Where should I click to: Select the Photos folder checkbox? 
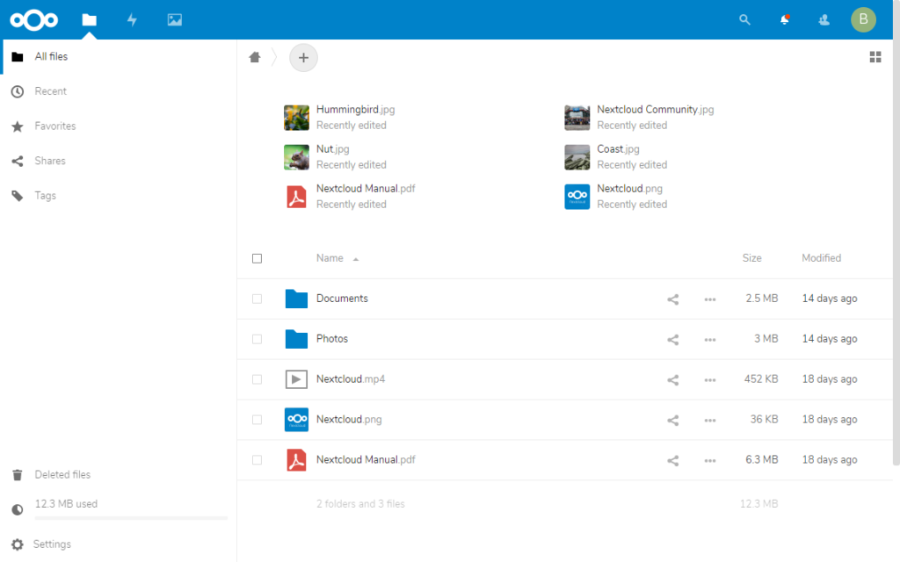tap(258, 340)
